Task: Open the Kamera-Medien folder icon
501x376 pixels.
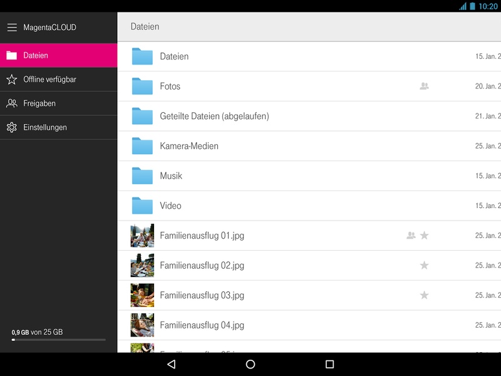Action: click(x=142, y=146)
